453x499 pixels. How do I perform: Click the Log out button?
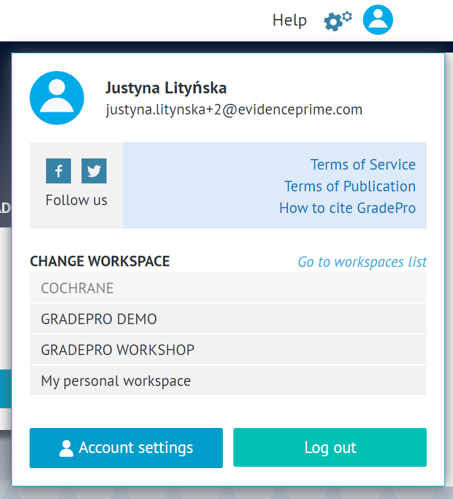(x=330, y=448)
